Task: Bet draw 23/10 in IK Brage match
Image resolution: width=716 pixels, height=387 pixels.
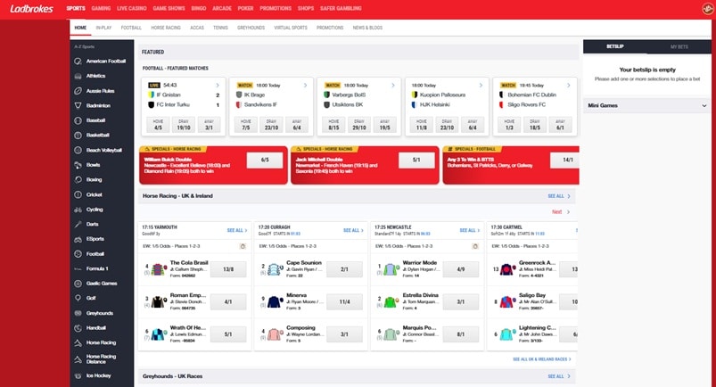Action: coord(271,125)
